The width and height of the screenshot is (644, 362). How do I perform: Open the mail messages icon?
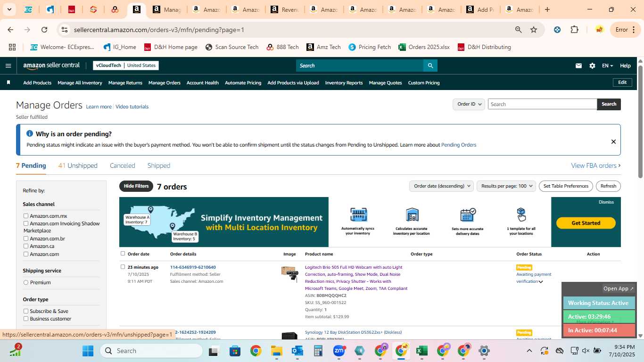578,66
